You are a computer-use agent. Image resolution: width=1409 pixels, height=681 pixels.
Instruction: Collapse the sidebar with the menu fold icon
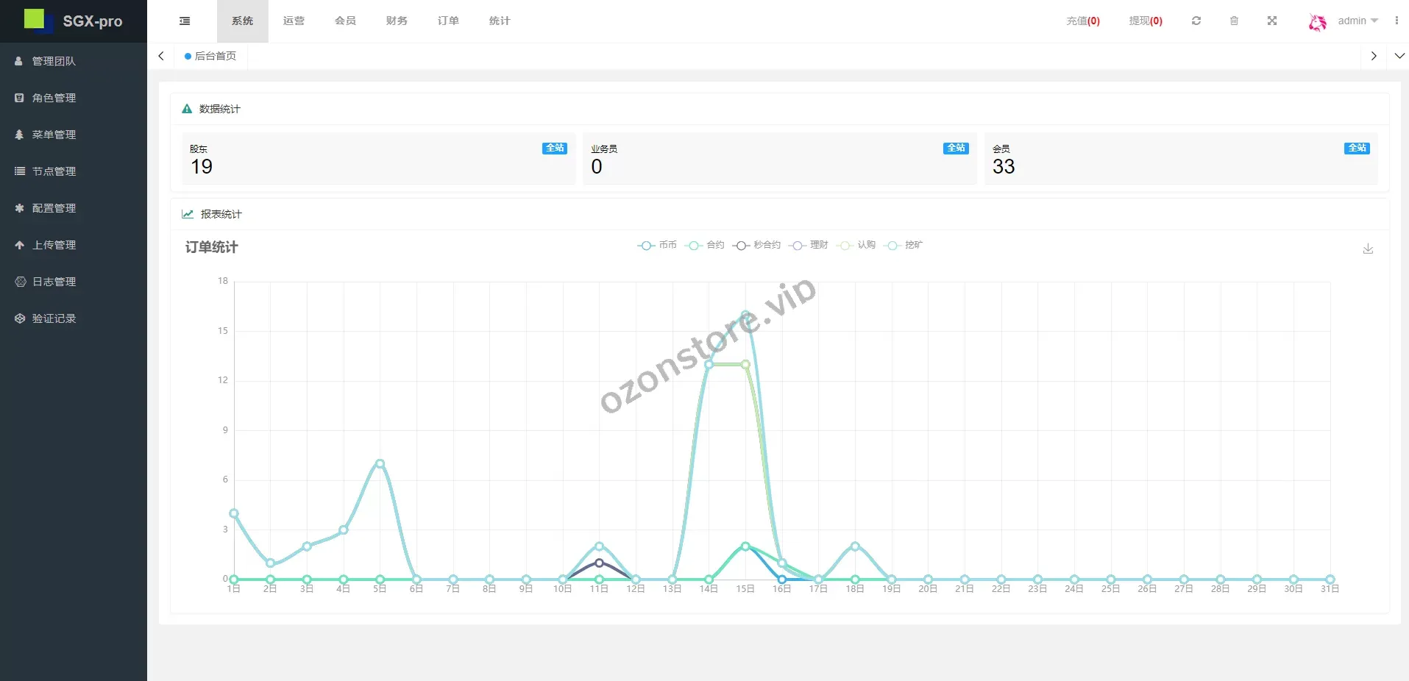[185, 21]
